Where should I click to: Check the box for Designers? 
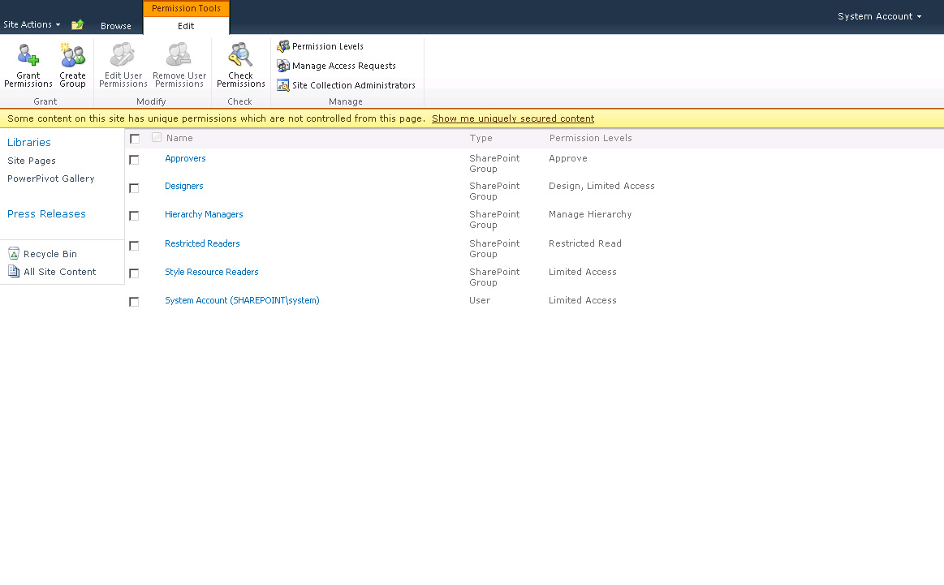(134, 187)
